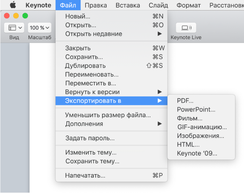
Task: Open the Вид view dropdown button
Action: coord(14,28)
